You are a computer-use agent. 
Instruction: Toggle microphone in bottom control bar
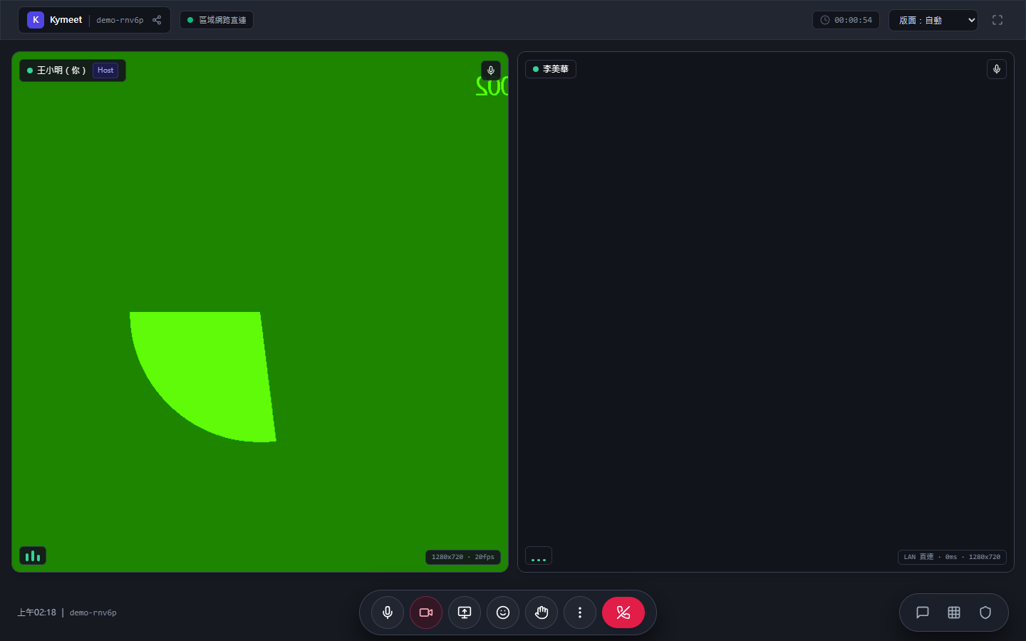[x=388, y=613]
